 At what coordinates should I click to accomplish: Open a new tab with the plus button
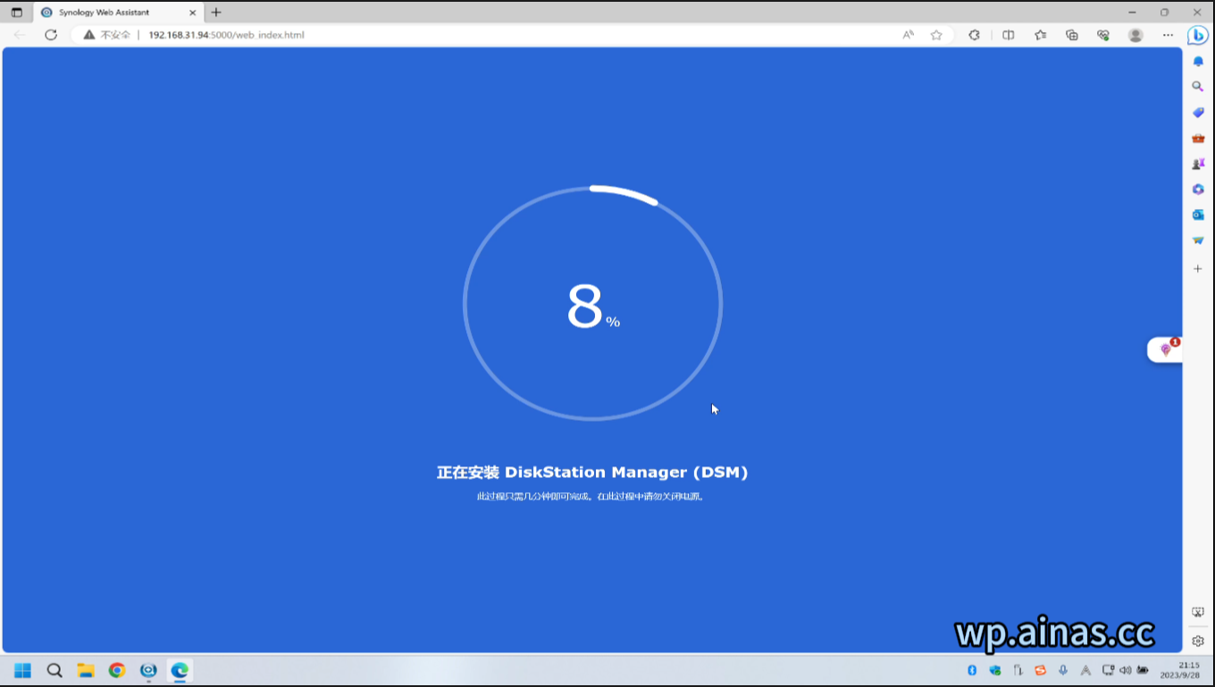point(216,13)
